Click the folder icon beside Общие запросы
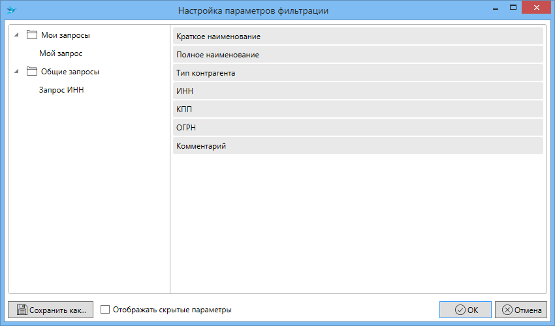Screen dimensions: 555x326 [x=32, y=72]
